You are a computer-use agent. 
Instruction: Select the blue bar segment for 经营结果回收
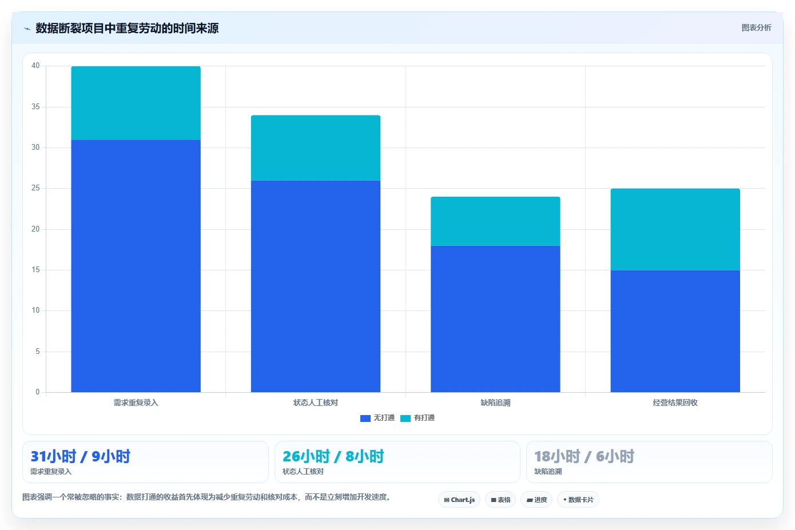[x=675, y=331]
